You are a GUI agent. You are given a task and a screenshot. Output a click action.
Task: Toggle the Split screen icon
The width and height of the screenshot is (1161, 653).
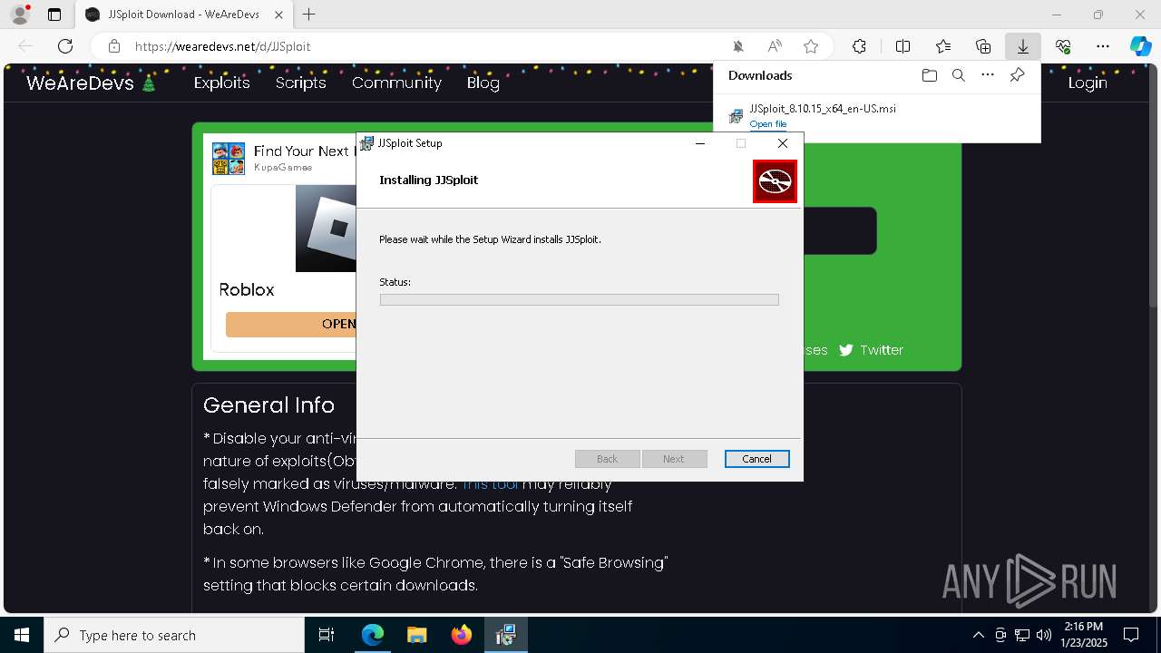pyautogui.click(x=903, y=46)
